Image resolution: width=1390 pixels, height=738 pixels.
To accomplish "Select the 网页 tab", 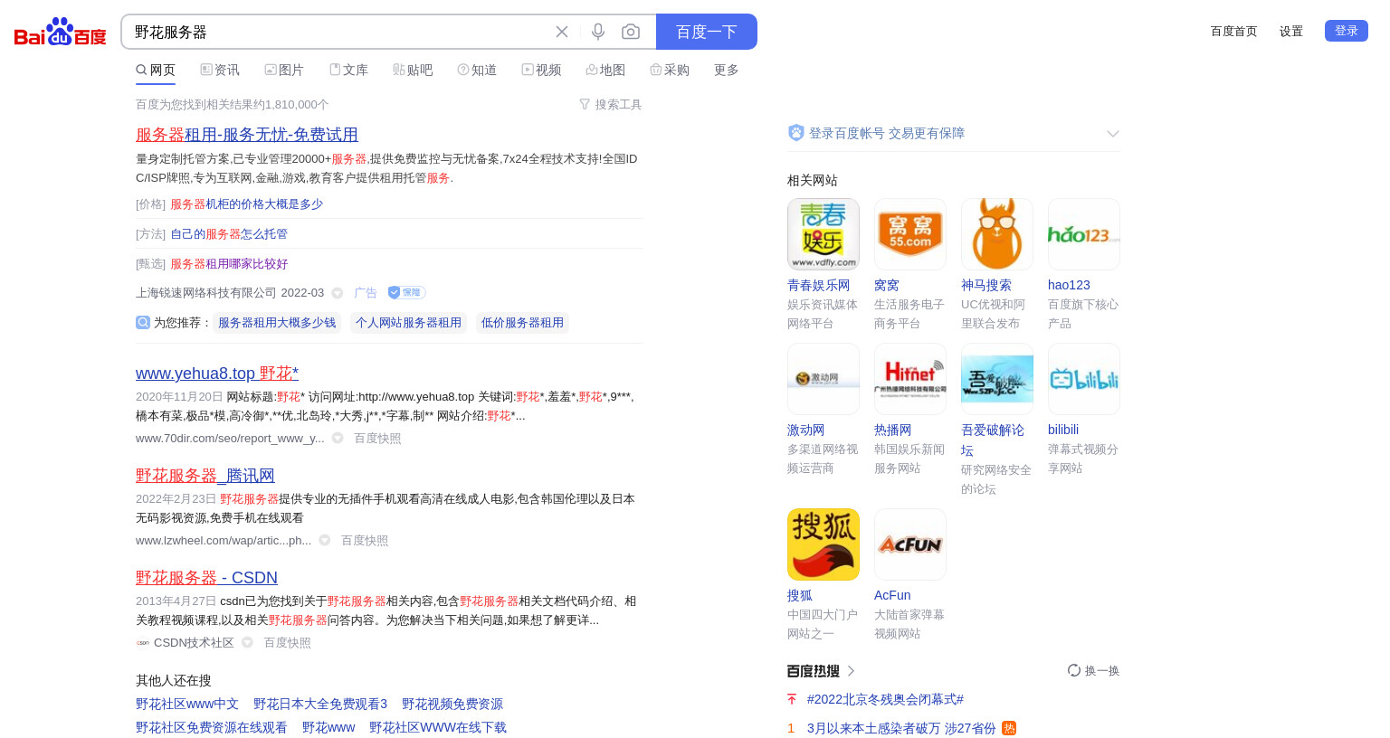I will pos(156,70).
